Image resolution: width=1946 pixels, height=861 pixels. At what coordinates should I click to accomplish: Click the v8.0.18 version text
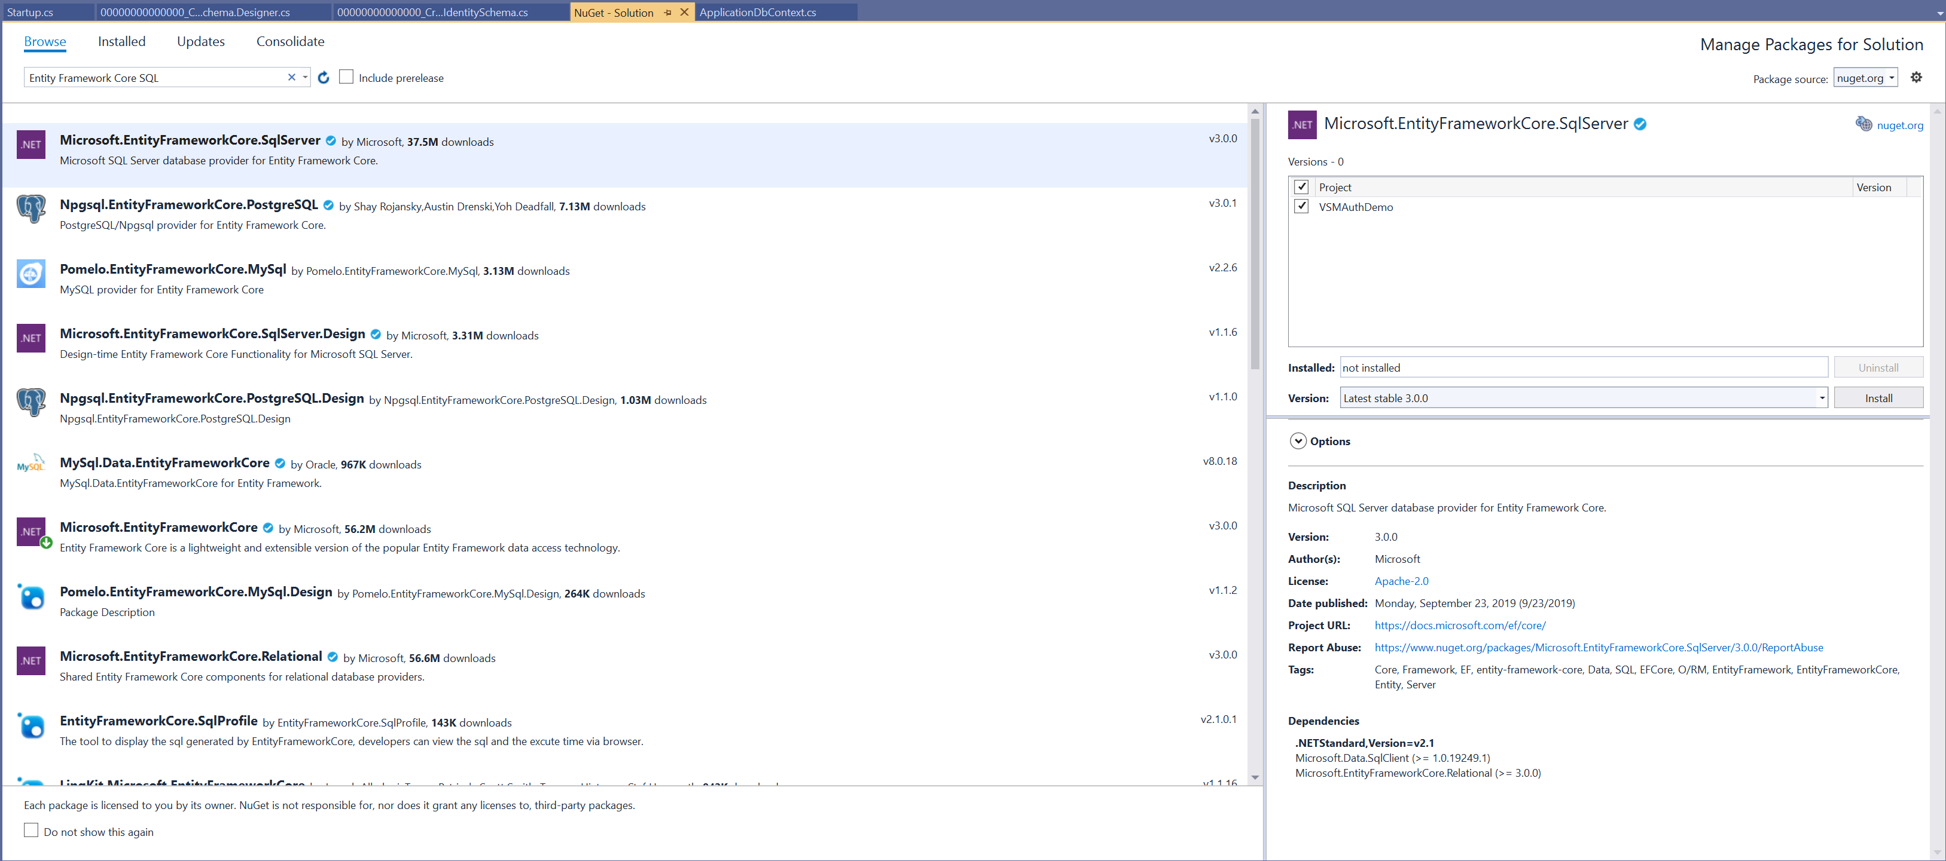click(x=1219, y=462)
